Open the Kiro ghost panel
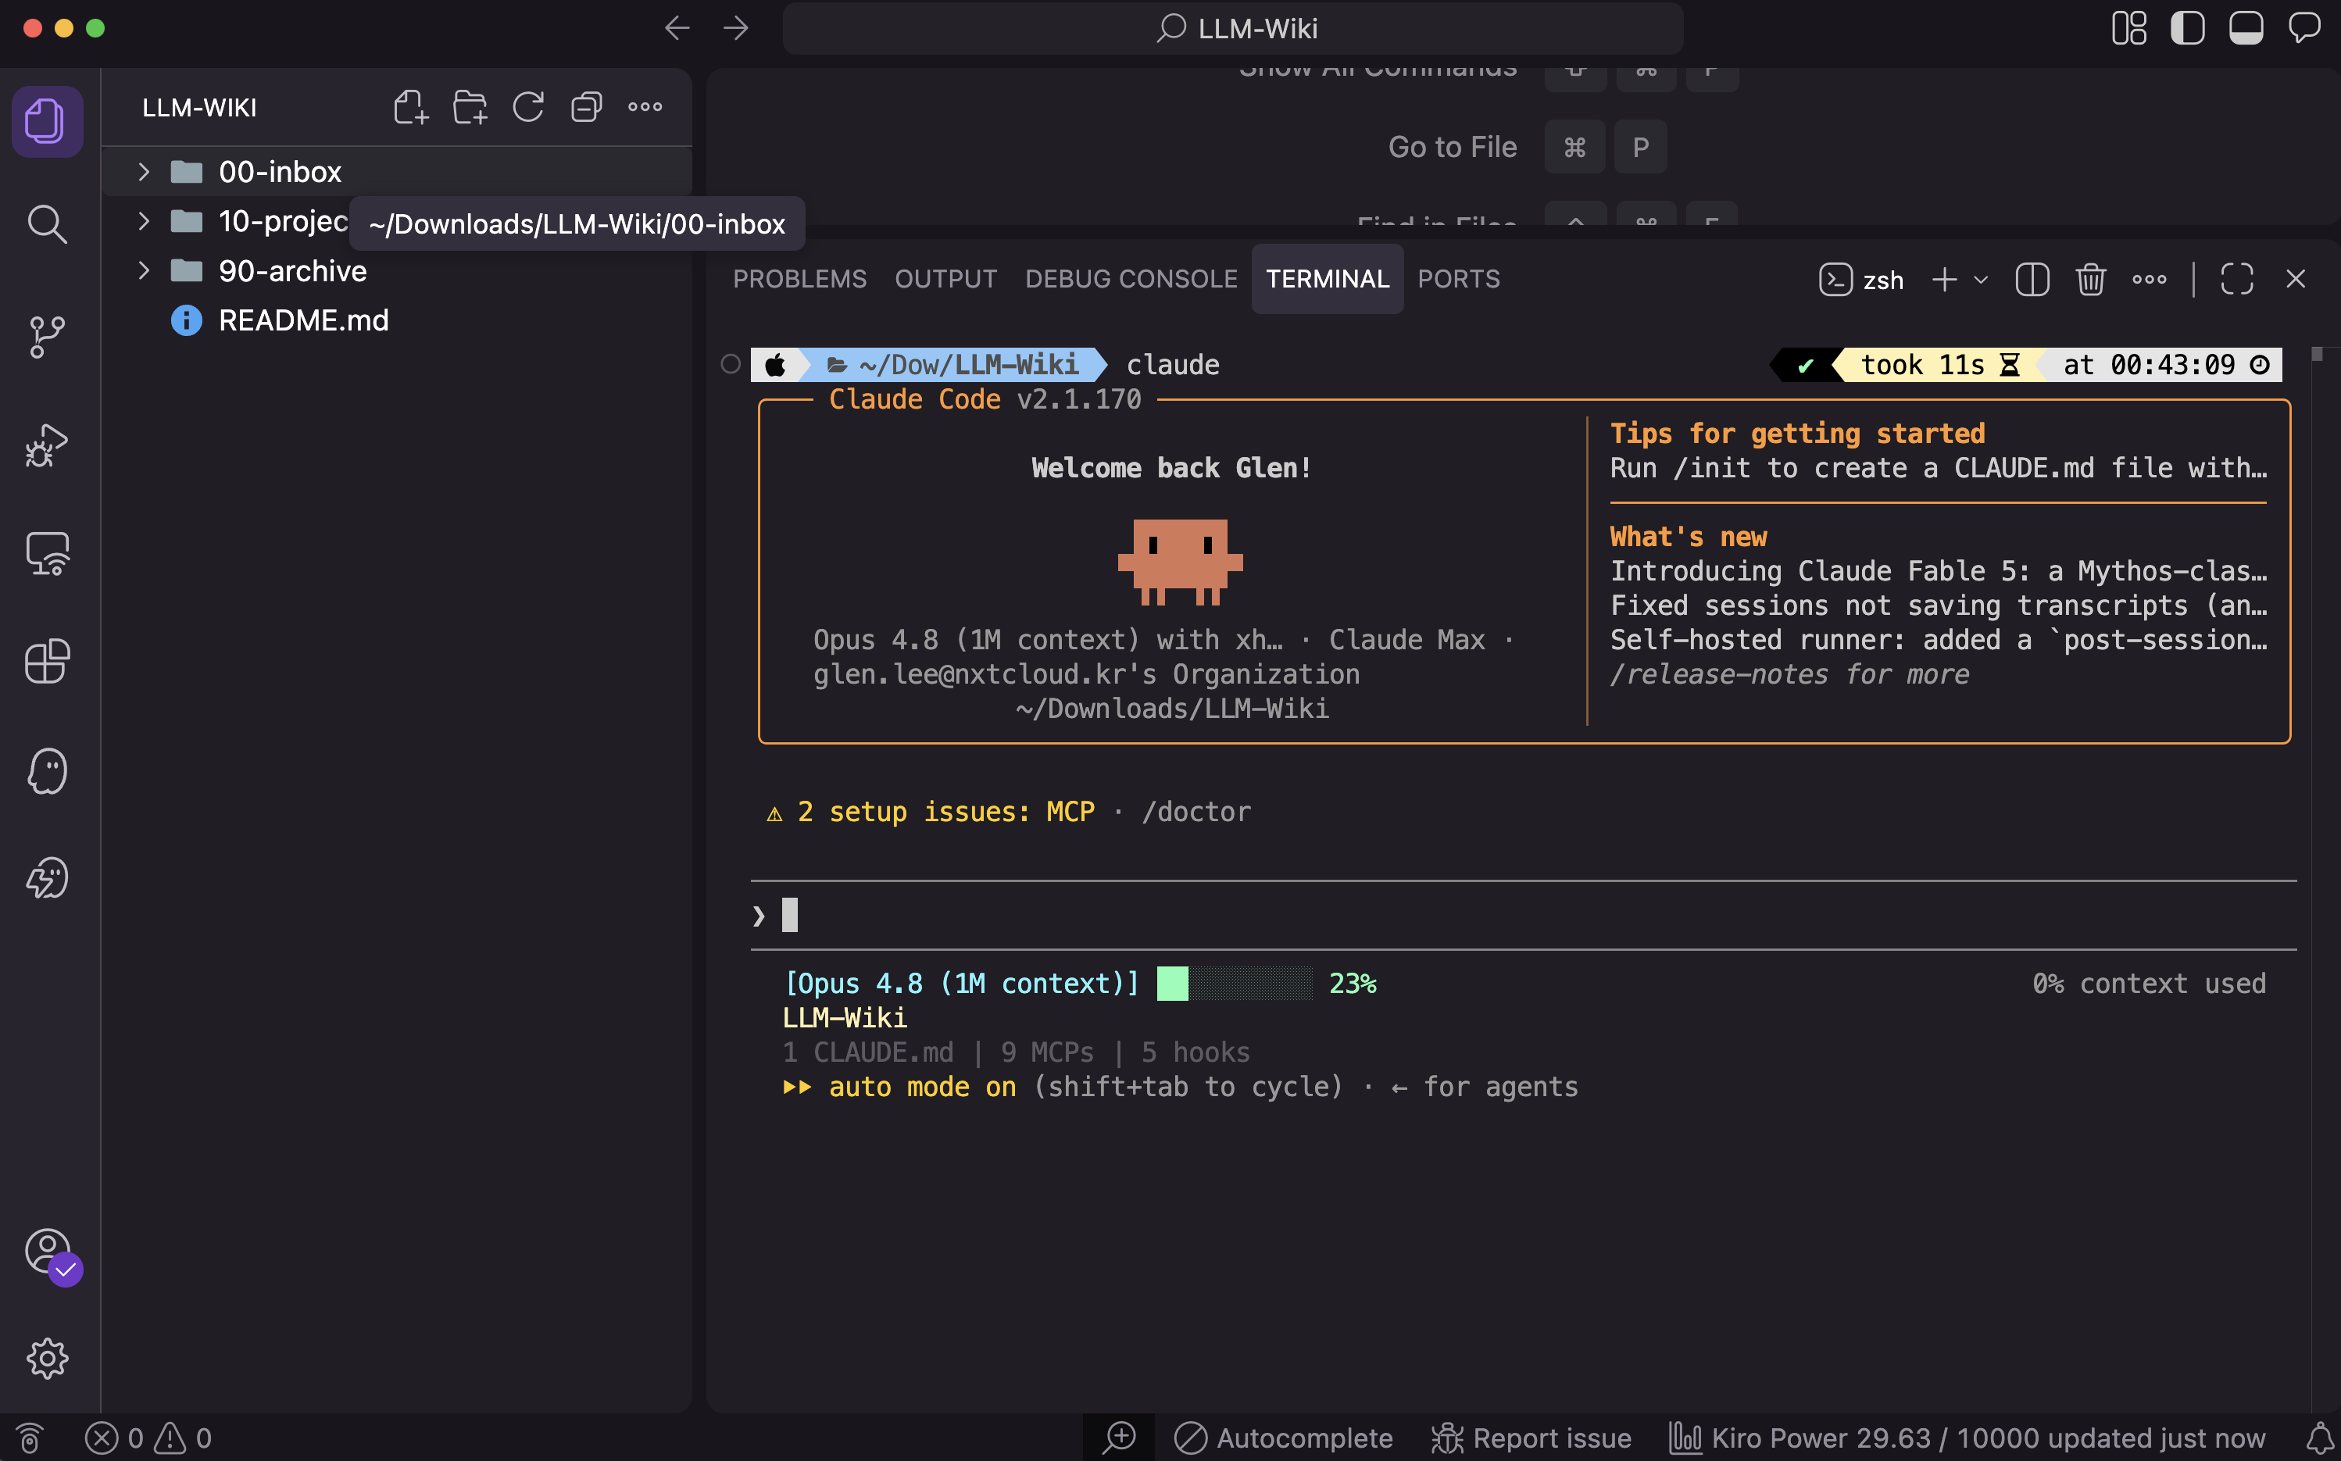Image resolution: width=2341 pixels, height=1461 pixels. coord(46,770)
